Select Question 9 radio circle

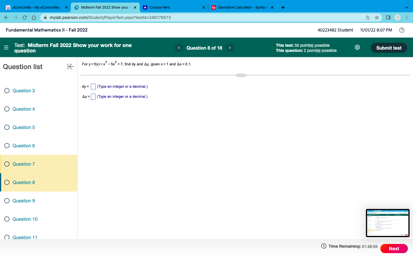[7, 201]
